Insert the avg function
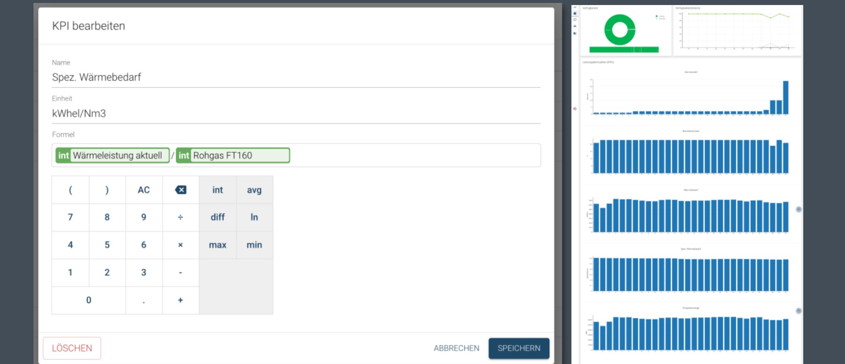 point(254,190)
